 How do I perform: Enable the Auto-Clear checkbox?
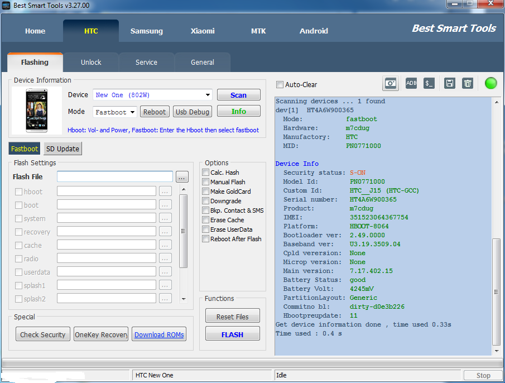(x=280, y=84)
